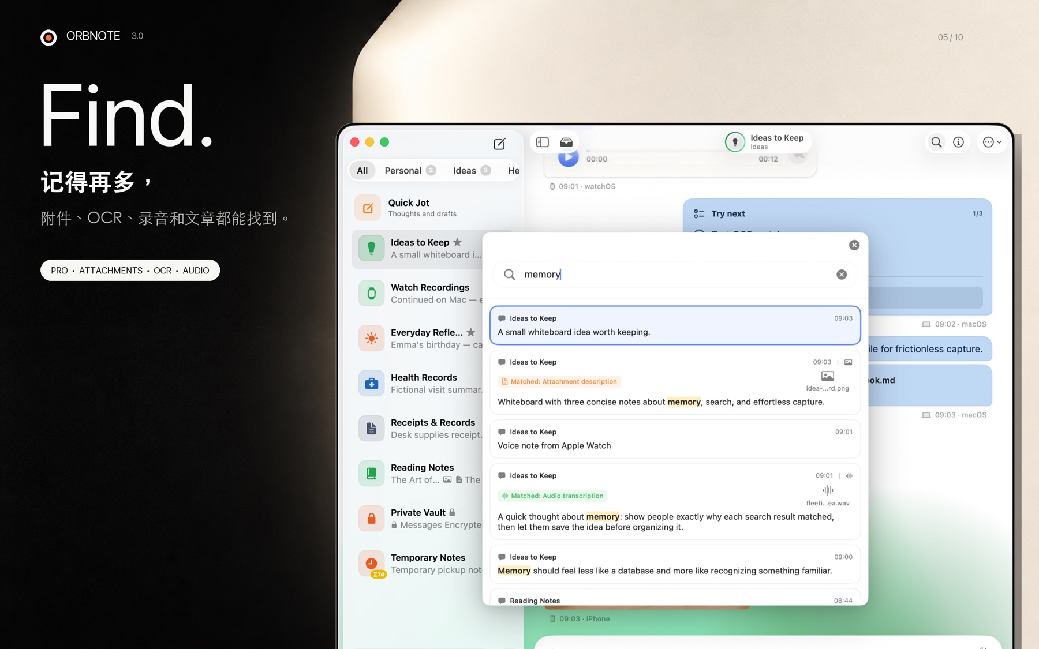The image size is (1039, 649).
Task: Click the Private Vault lock icon
Action: click(371, 519)
